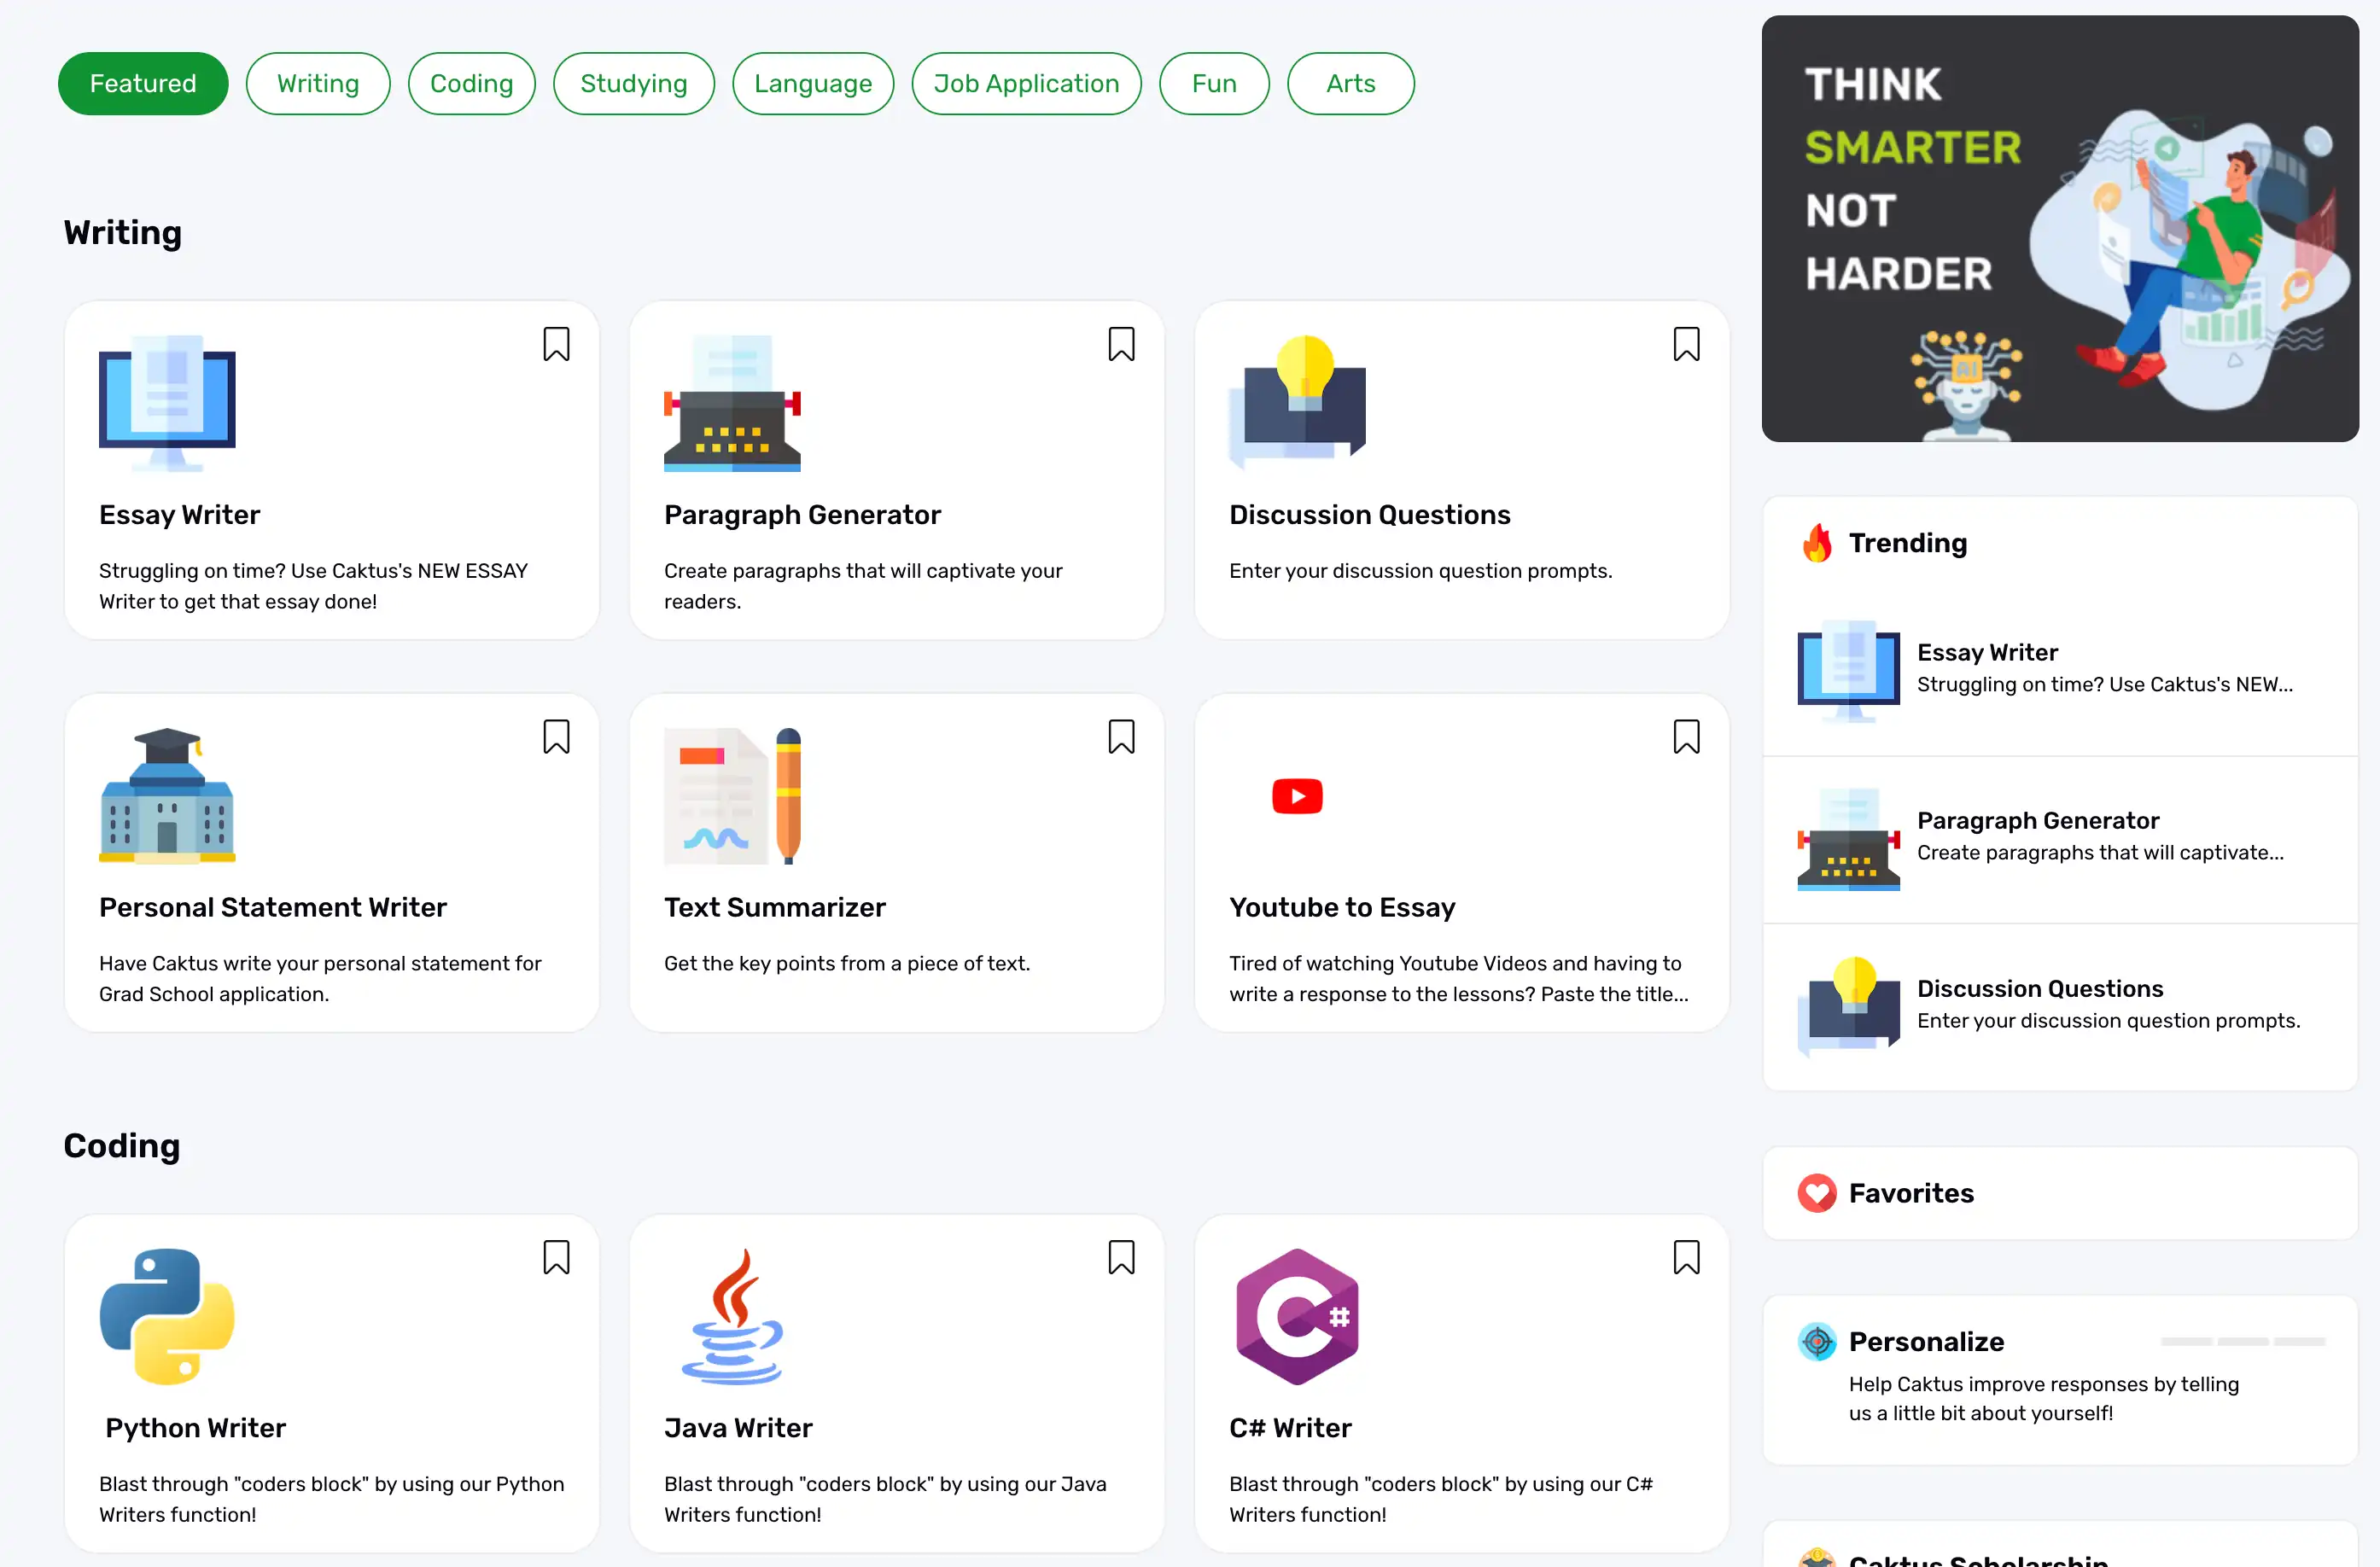Click the Personalize progress bar

[2242, 1341]
